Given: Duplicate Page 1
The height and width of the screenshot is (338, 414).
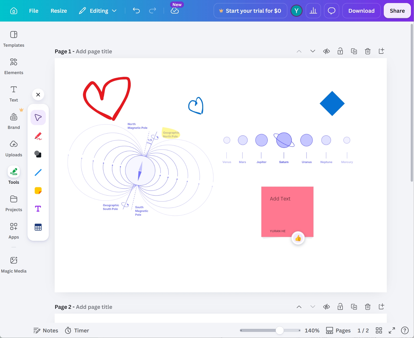Looking at the screenshot, I should coord(354,51).
